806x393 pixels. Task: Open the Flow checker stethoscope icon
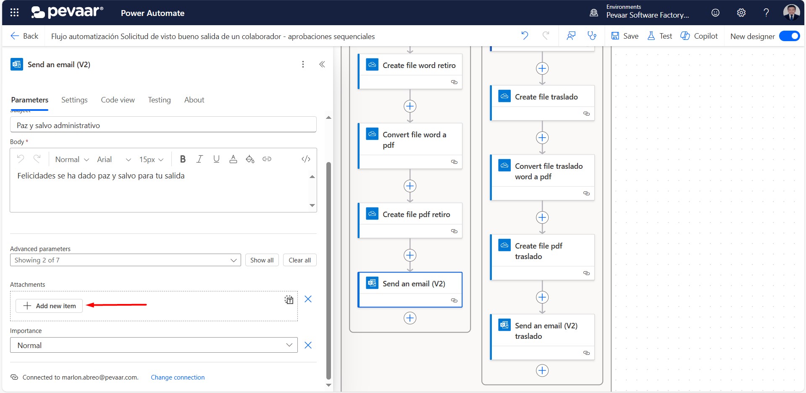coord(592,36)
